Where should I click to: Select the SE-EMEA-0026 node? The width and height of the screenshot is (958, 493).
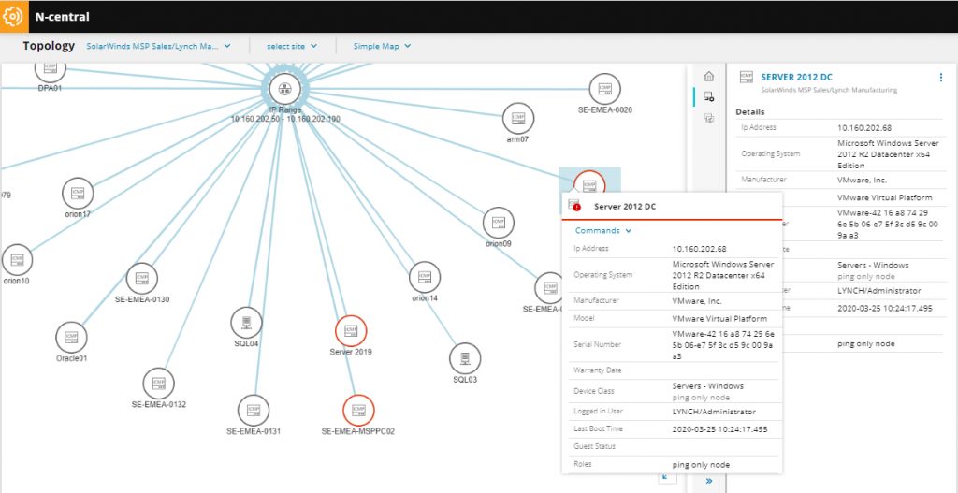pos(605,89)
